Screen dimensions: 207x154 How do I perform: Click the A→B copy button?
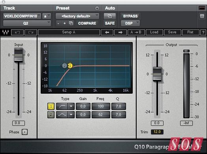pyautogui.click(x=136, y=33)
